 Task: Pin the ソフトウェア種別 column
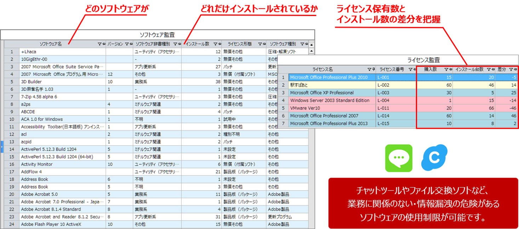(306, 44)
